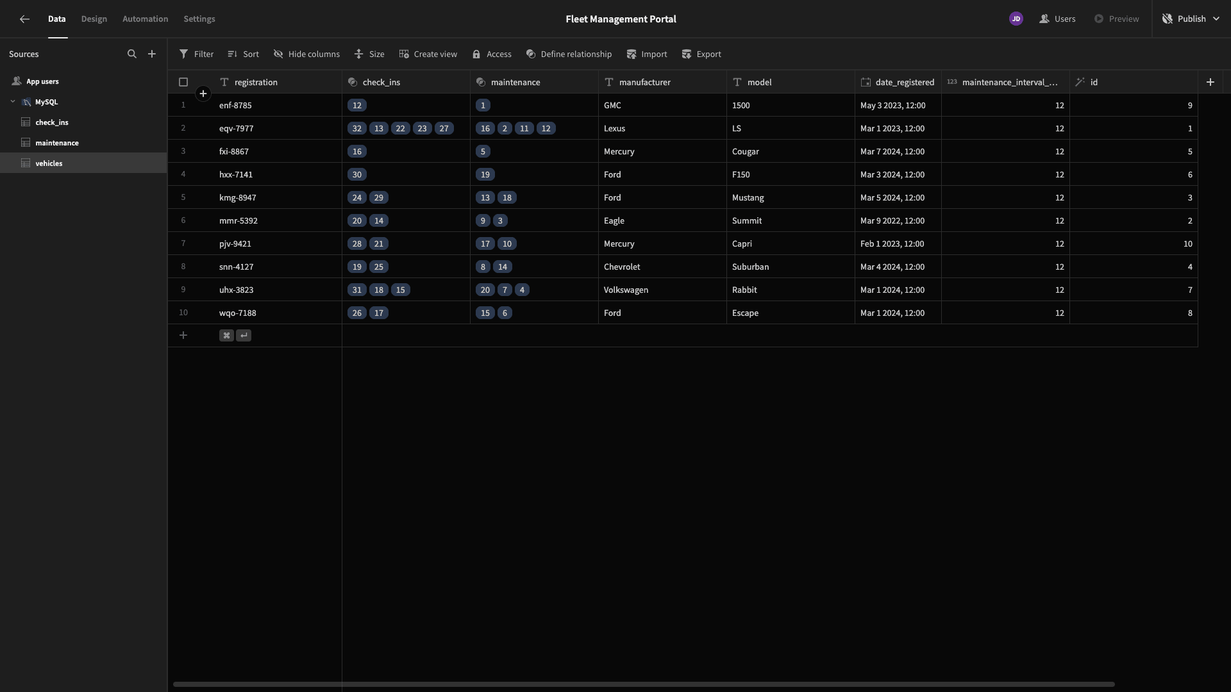Screen dimensions: 1231x692
Task: Switch to the Settings tab
Action: click(x=199, y=19)
